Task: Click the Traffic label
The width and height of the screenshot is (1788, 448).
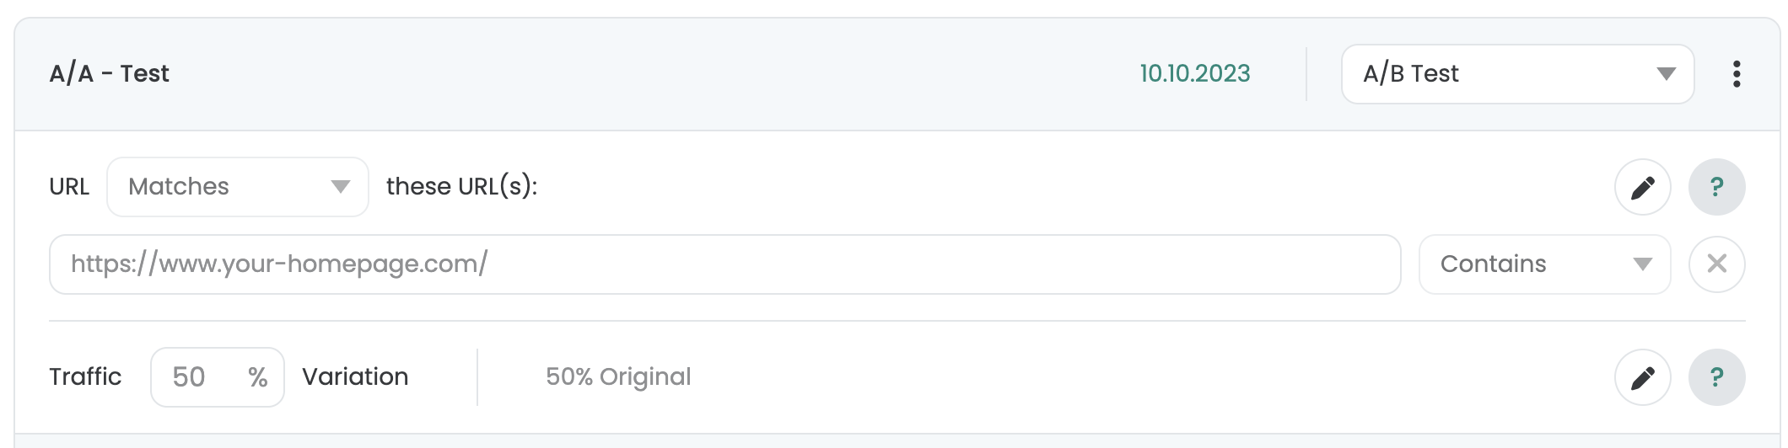Action: tap(85, 376)
